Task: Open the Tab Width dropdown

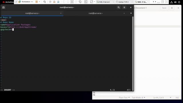Action: point(138,98)
